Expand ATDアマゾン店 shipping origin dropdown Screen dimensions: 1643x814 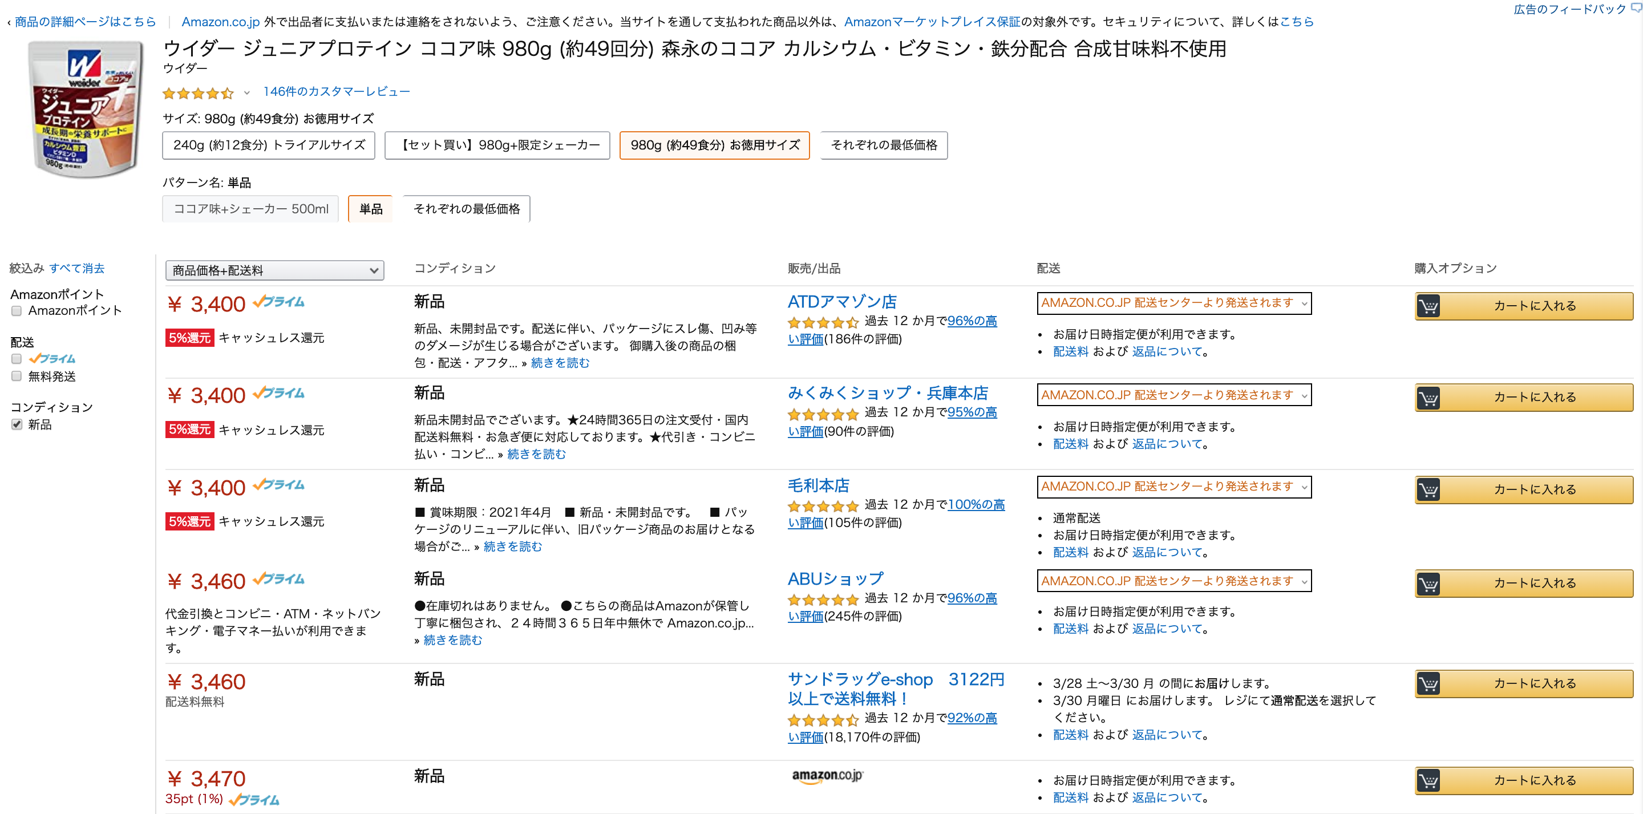pyautogui.click(x=1174, y=303)
